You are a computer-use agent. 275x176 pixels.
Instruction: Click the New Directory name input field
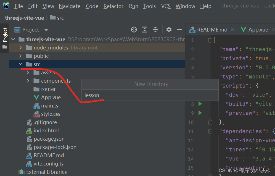150,95
